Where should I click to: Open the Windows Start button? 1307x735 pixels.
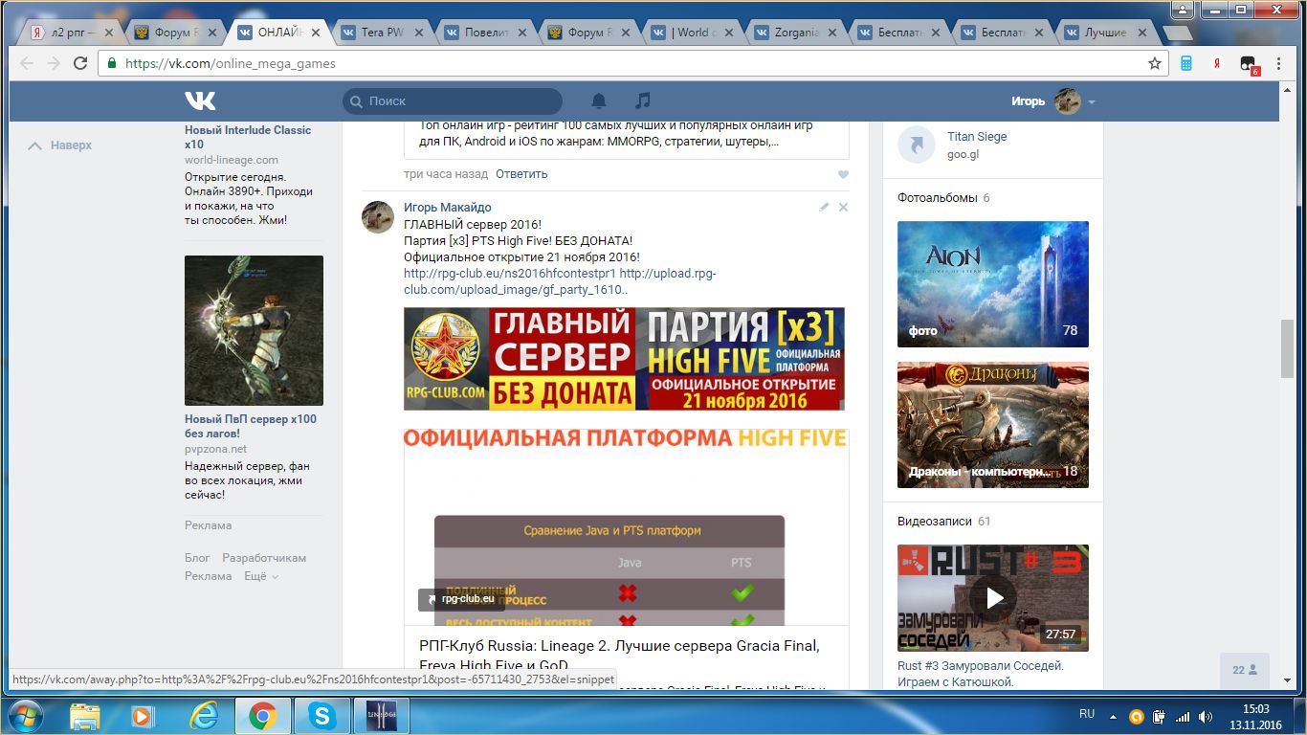(x=25, y=715)
